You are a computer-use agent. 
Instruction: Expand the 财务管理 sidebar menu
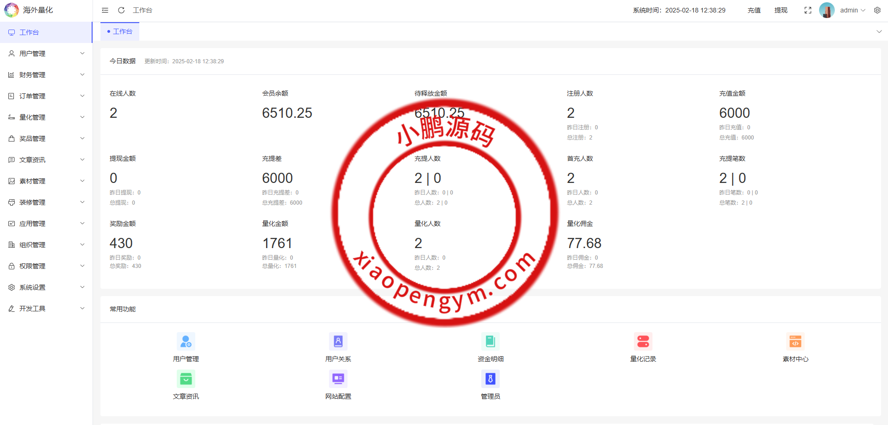(x=46, y=75)
